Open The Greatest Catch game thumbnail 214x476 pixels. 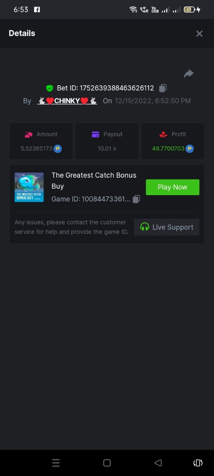pyautogui.click(x=29, y=187)
